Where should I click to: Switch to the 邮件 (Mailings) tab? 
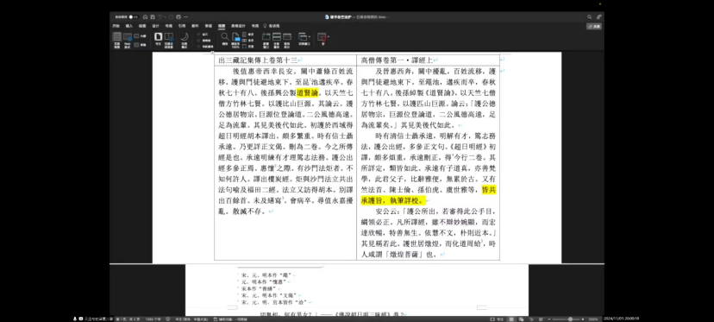tap(195, 26)
